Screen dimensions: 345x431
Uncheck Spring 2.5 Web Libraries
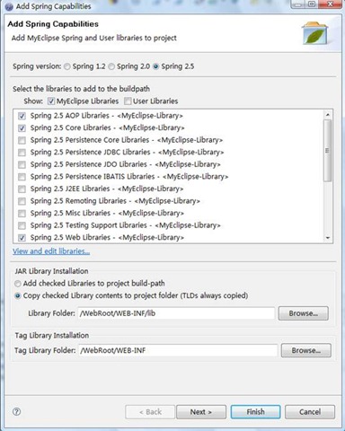[x=22, y=238]
